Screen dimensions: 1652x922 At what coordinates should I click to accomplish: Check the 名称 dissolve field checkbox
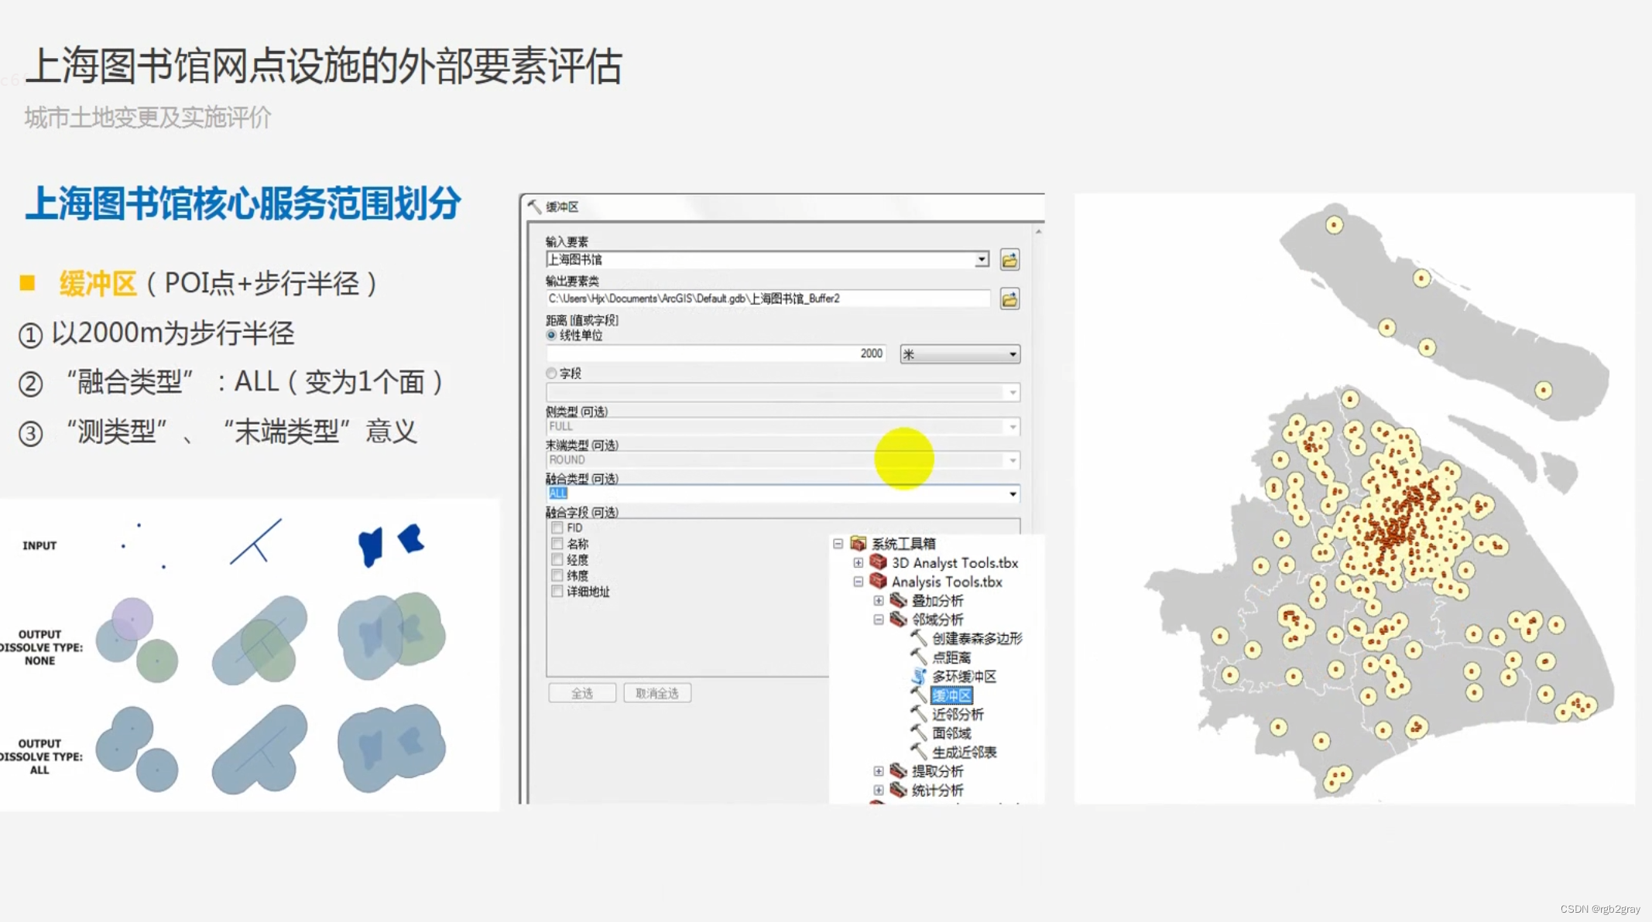557,544
